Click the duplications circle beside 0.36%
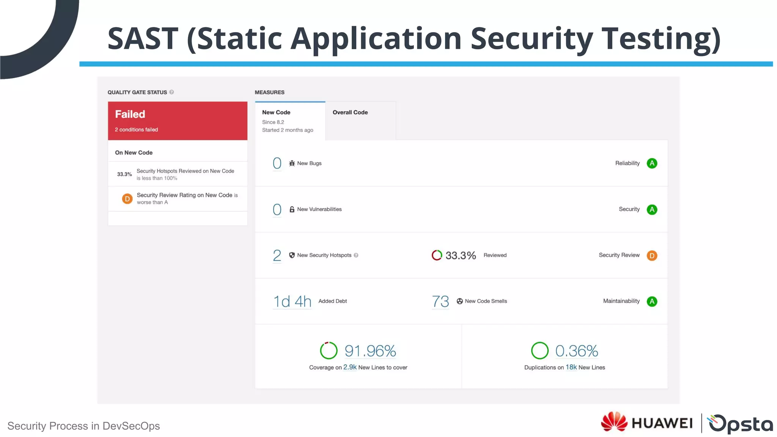Screen dimensions: 777x437 tap(539, 351)
